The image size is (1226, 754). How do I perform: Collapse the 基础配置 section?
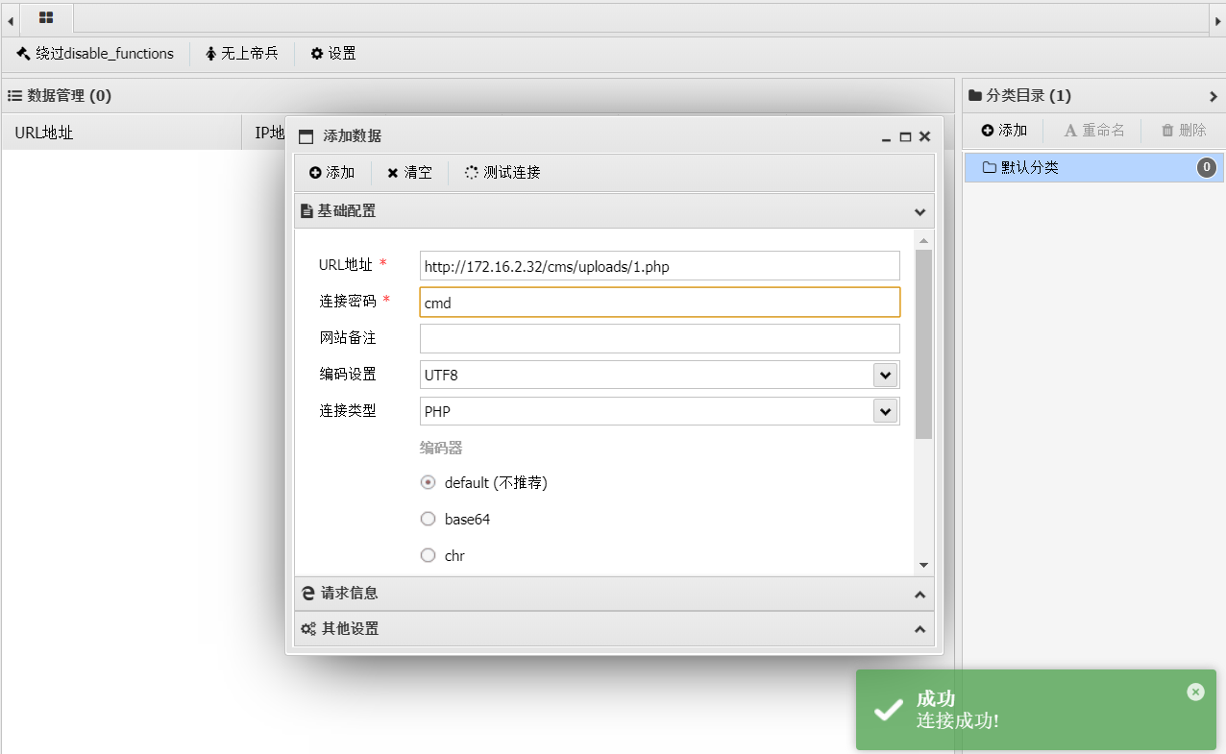[919, 211]
